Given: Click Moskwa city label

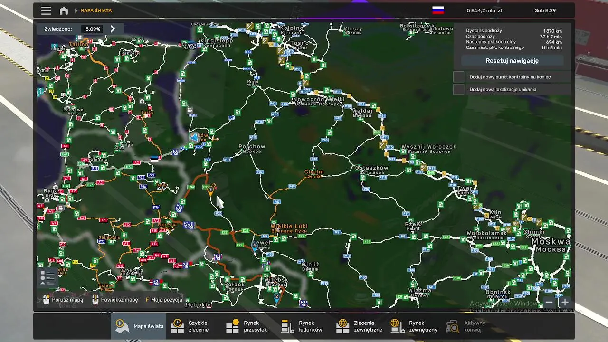Looking at the screenshot, I should click(551, 242).
